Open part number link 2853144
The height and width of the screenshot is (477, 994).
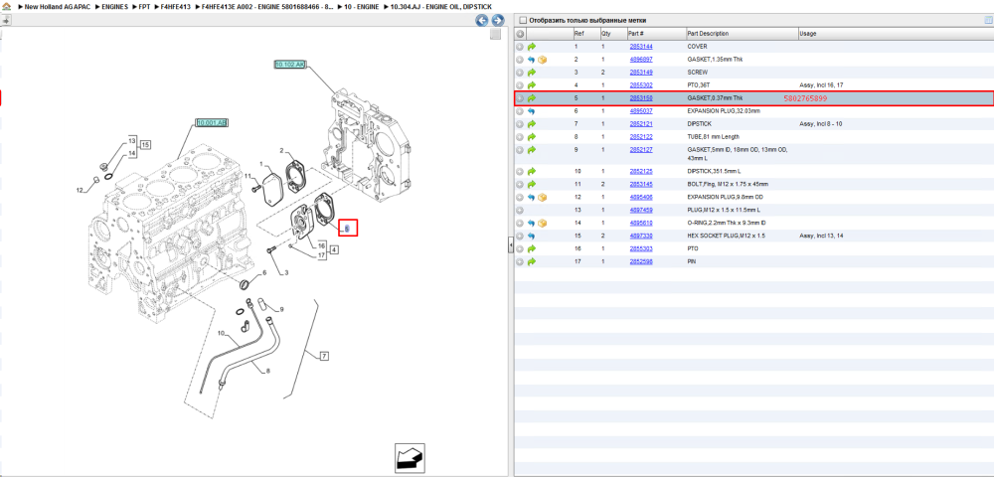641,47
